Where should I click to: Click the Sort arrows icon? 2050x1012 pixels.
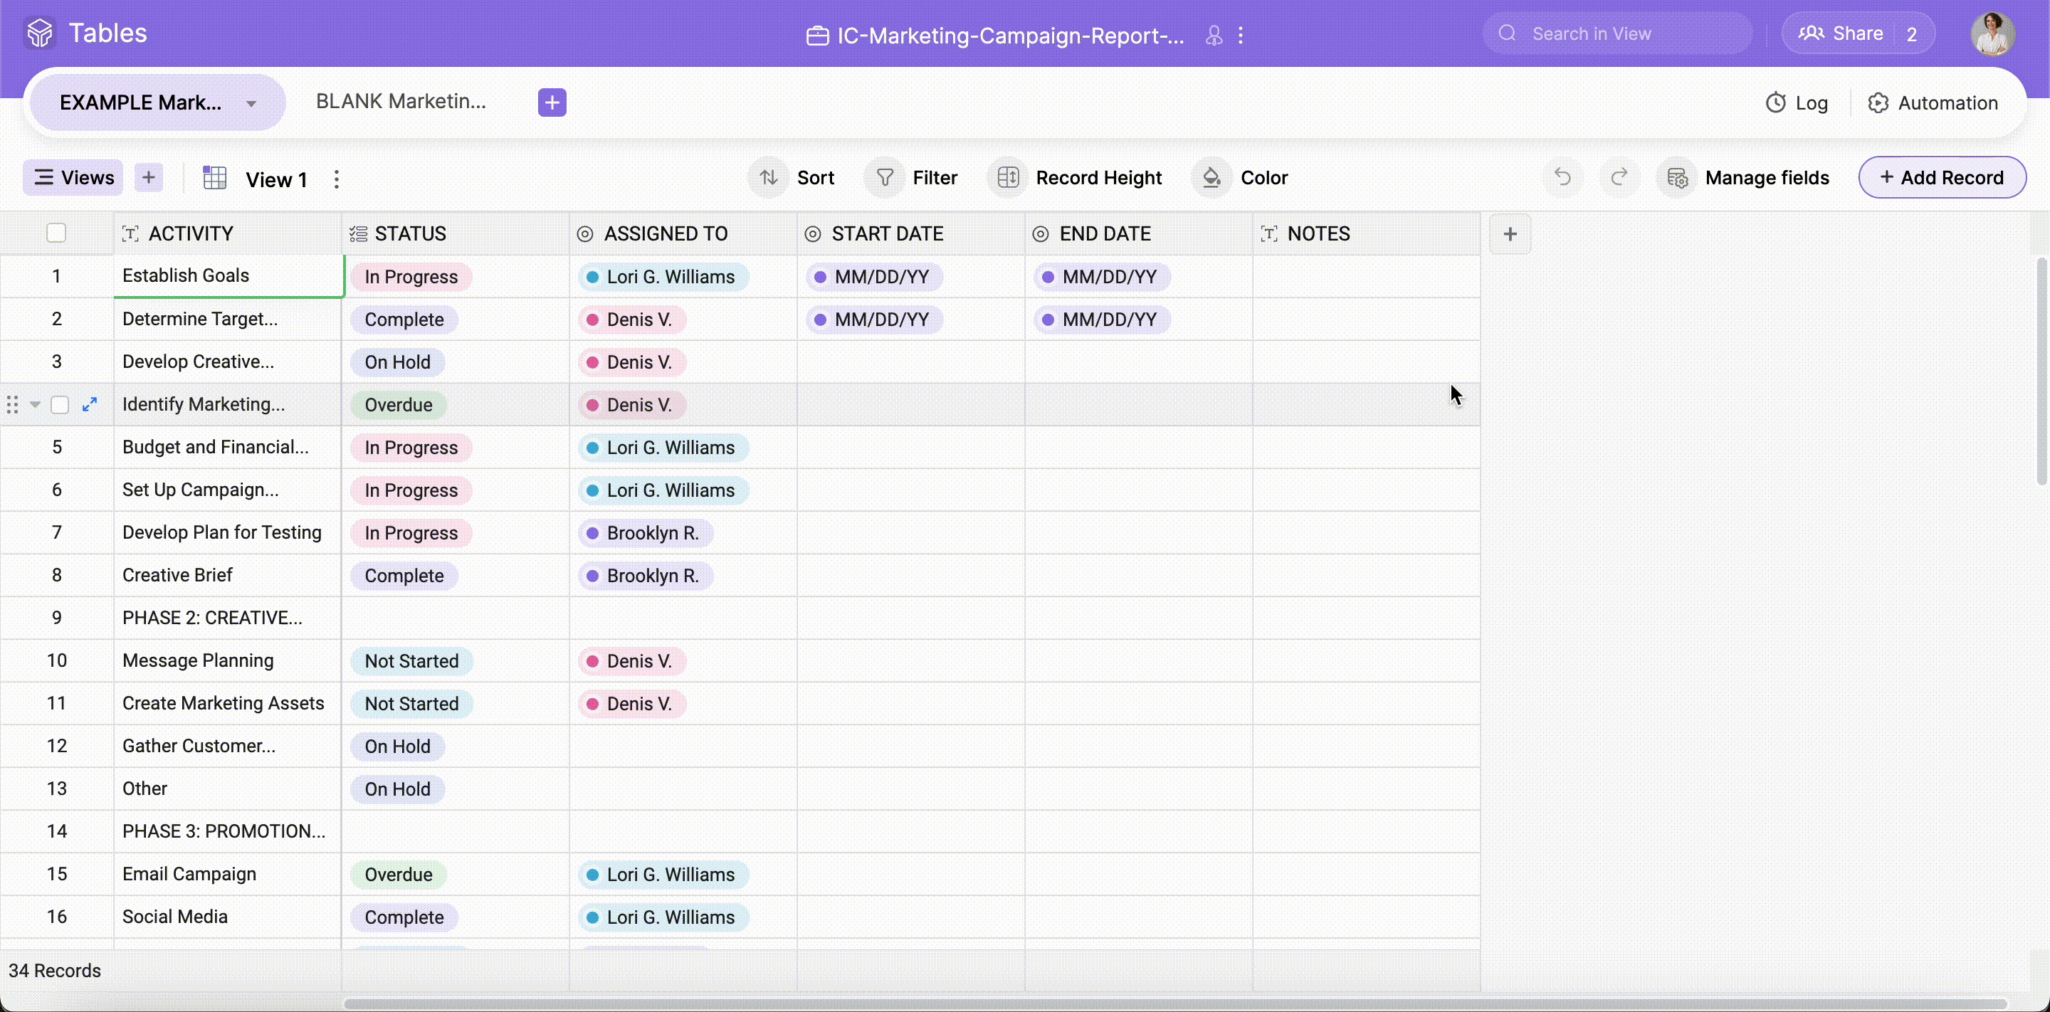pyautogui.click(x=768, y=177)
